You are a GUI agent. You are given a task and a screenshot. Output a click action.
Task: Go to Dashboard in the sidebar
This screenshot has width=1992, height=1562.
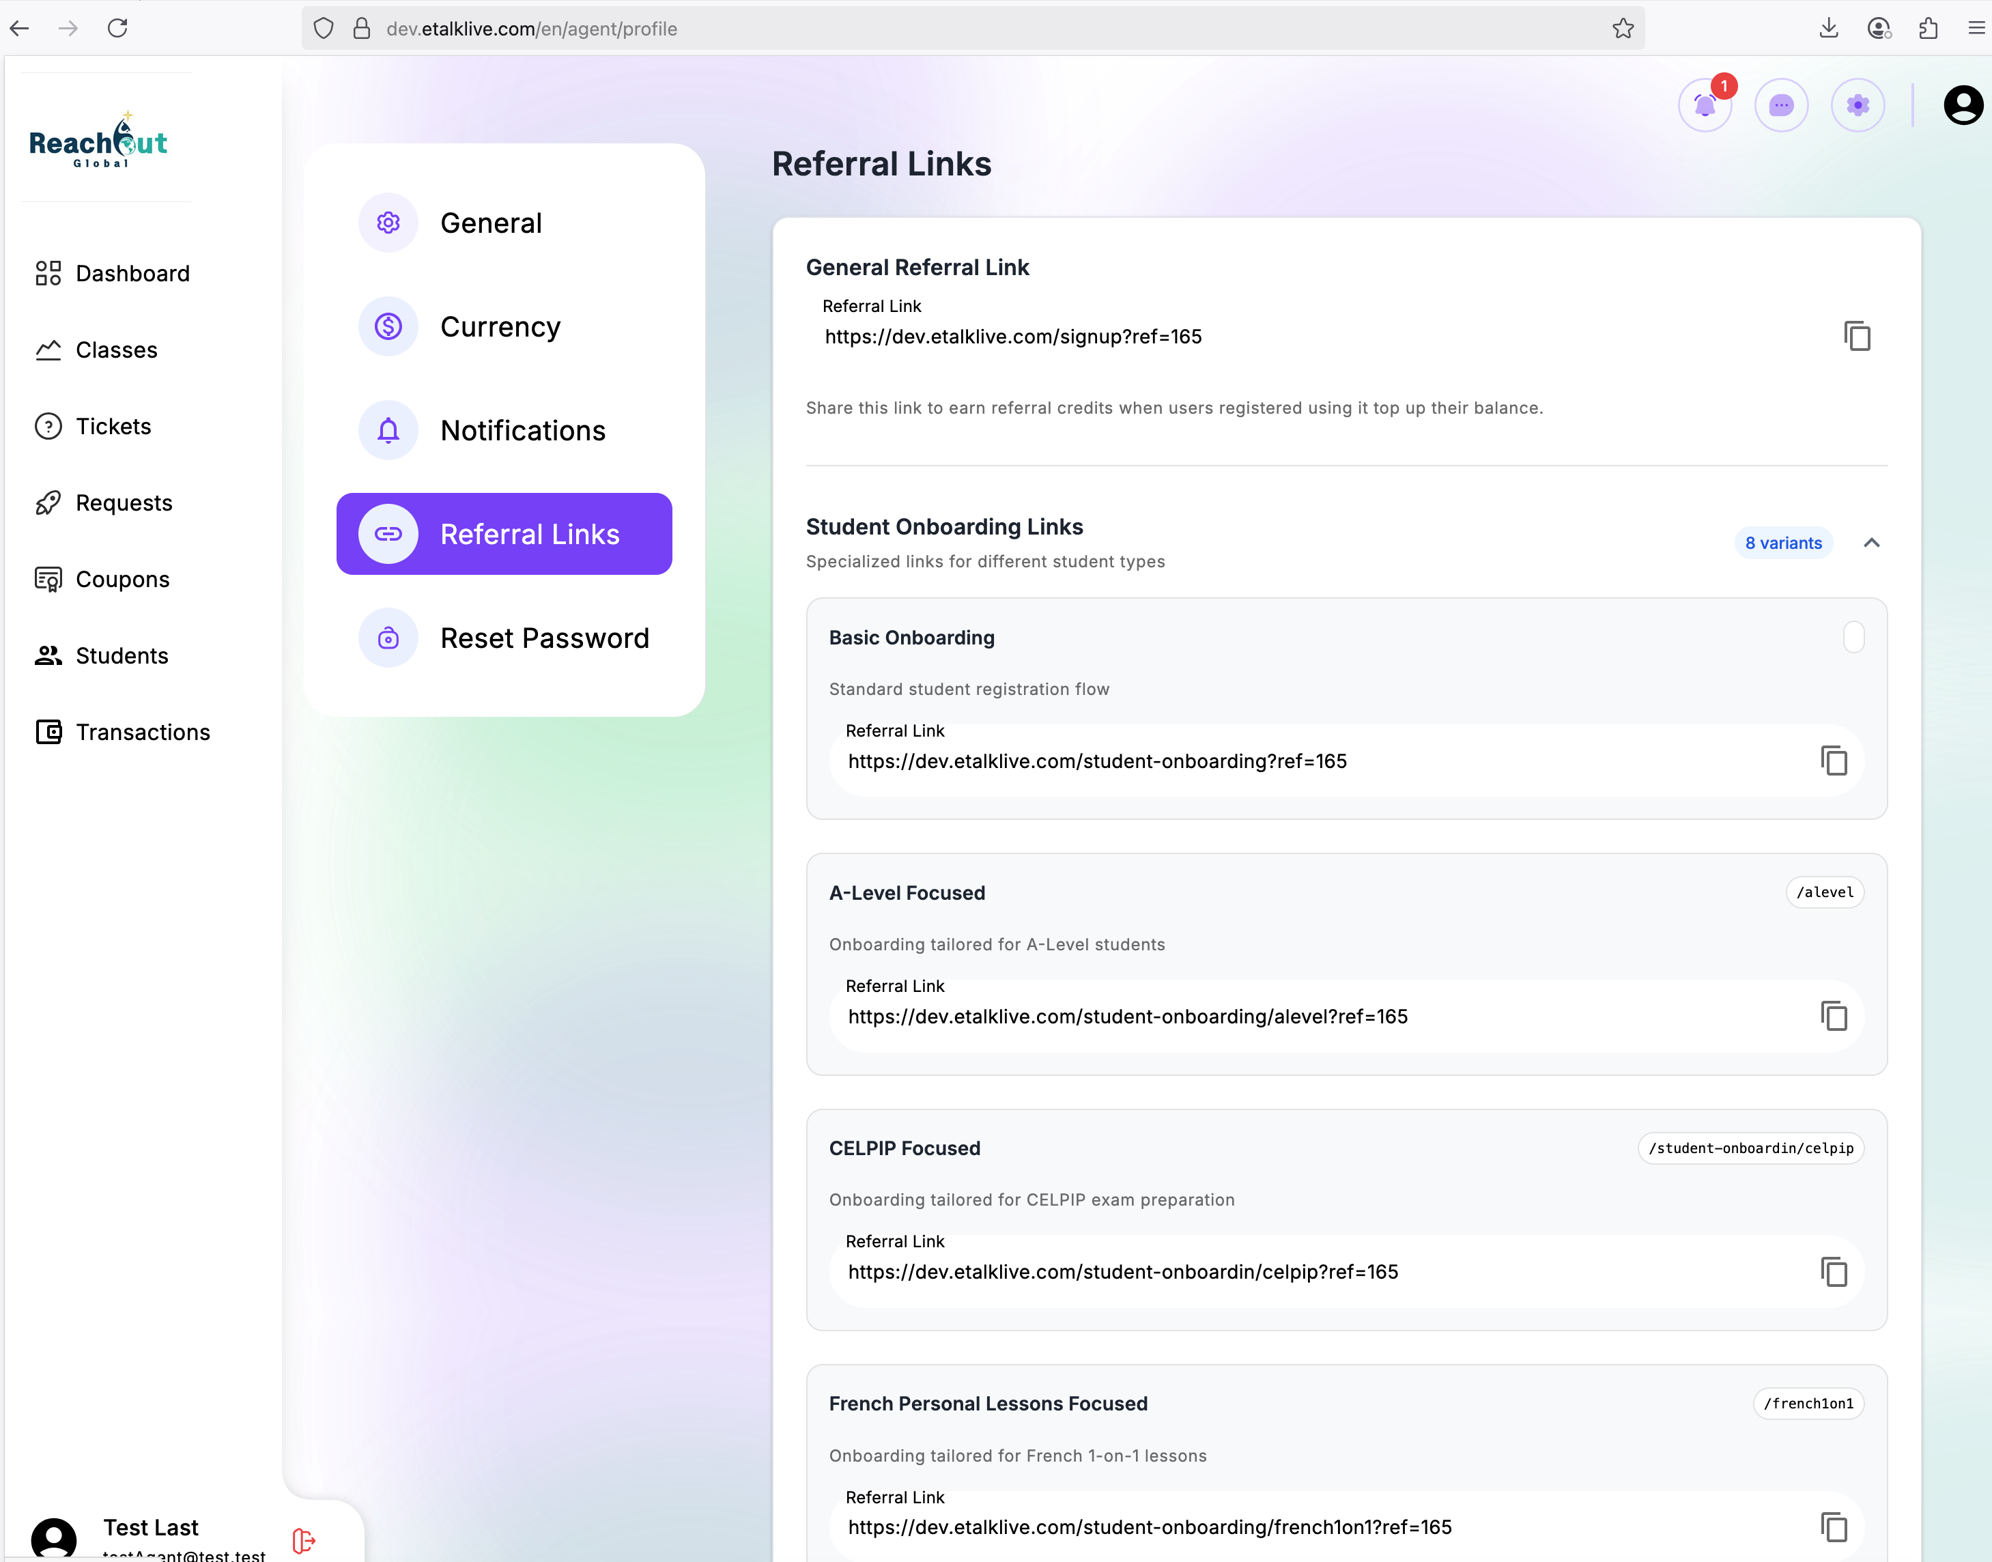pos(132,274)
